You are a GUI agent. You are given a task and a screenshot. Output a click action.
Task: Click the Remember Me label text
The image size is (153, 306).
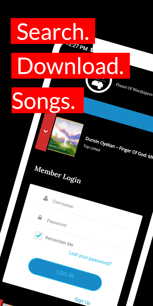(59, 241)
